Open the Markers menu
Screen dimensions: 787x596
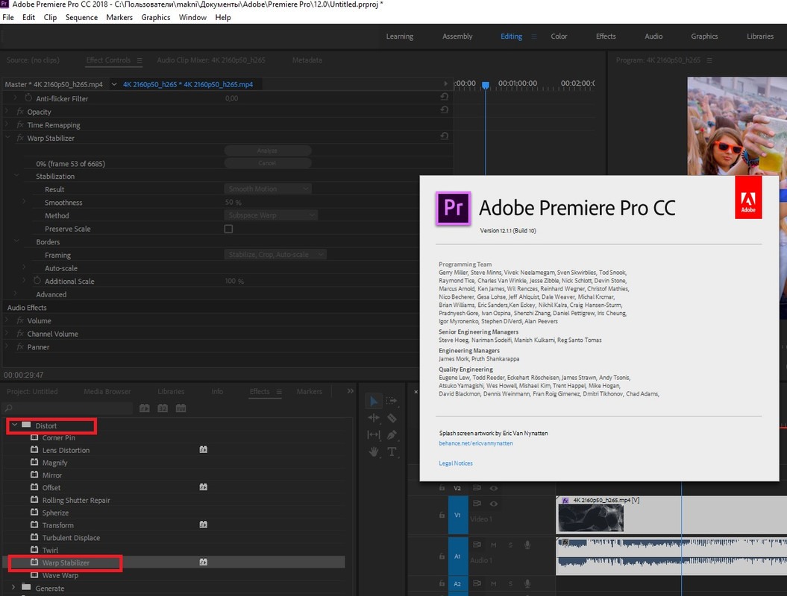tap(119, 18)
